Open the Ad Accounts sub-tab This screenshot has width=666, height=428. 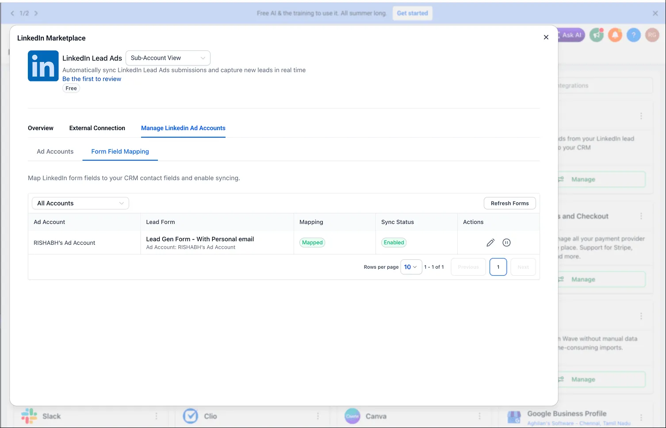(55, 151)
